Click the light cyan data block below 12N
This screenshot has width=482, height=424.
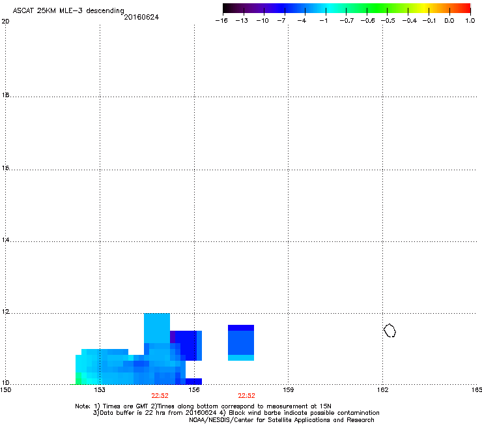[x=157, y=328]
